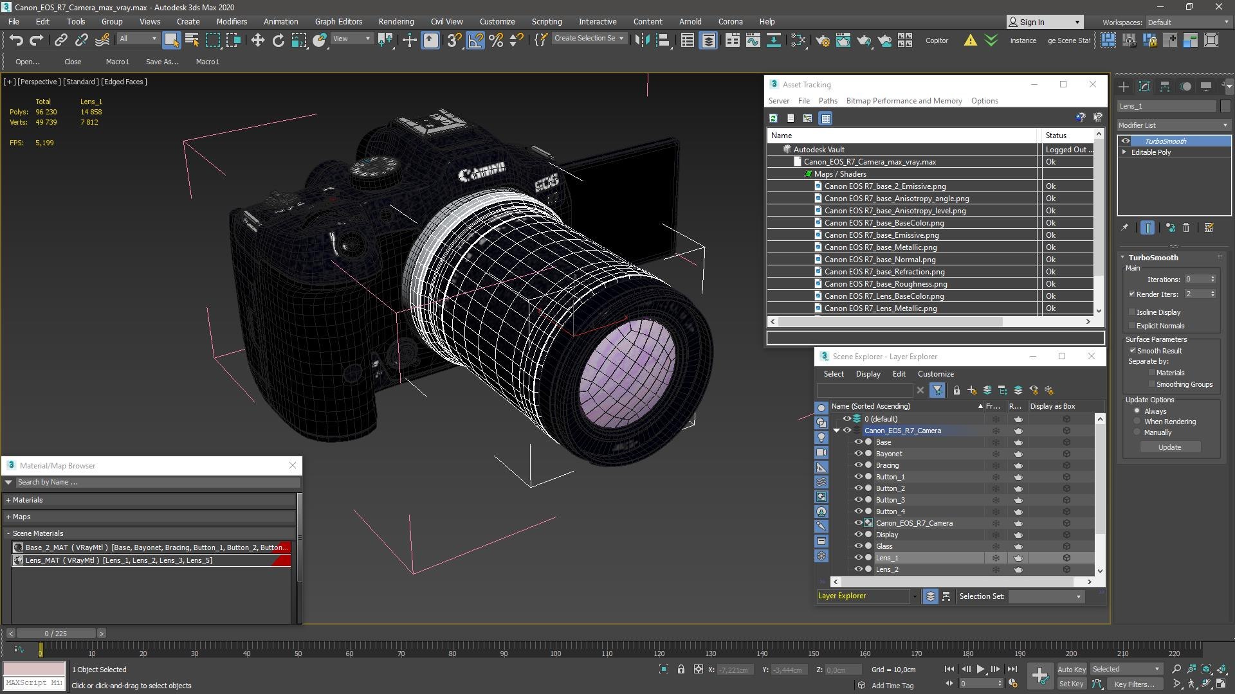This screenshot has width=1235, height=694.
Task: Expand the Editable Poly modifier entry
Action: click(x=1124, y=152)
